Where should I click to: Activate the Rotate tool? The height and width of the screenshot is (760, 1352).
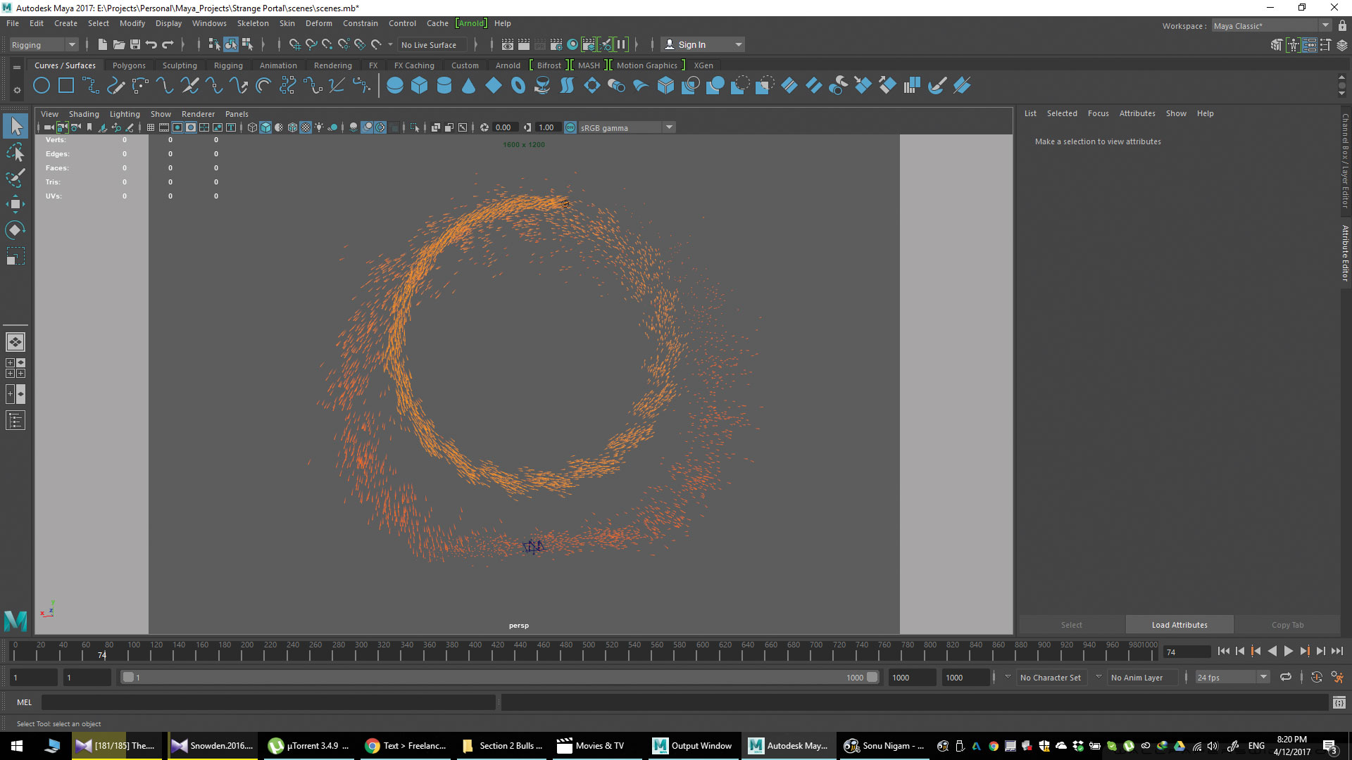coord(15,230)
